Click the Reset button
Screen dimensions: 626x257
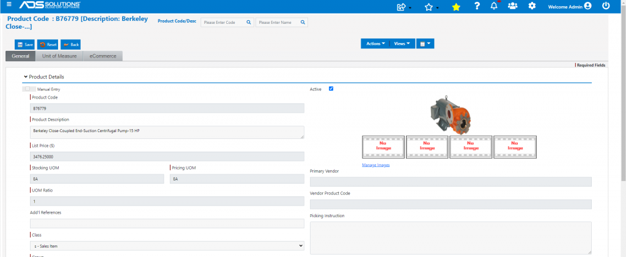pos(48,45)
